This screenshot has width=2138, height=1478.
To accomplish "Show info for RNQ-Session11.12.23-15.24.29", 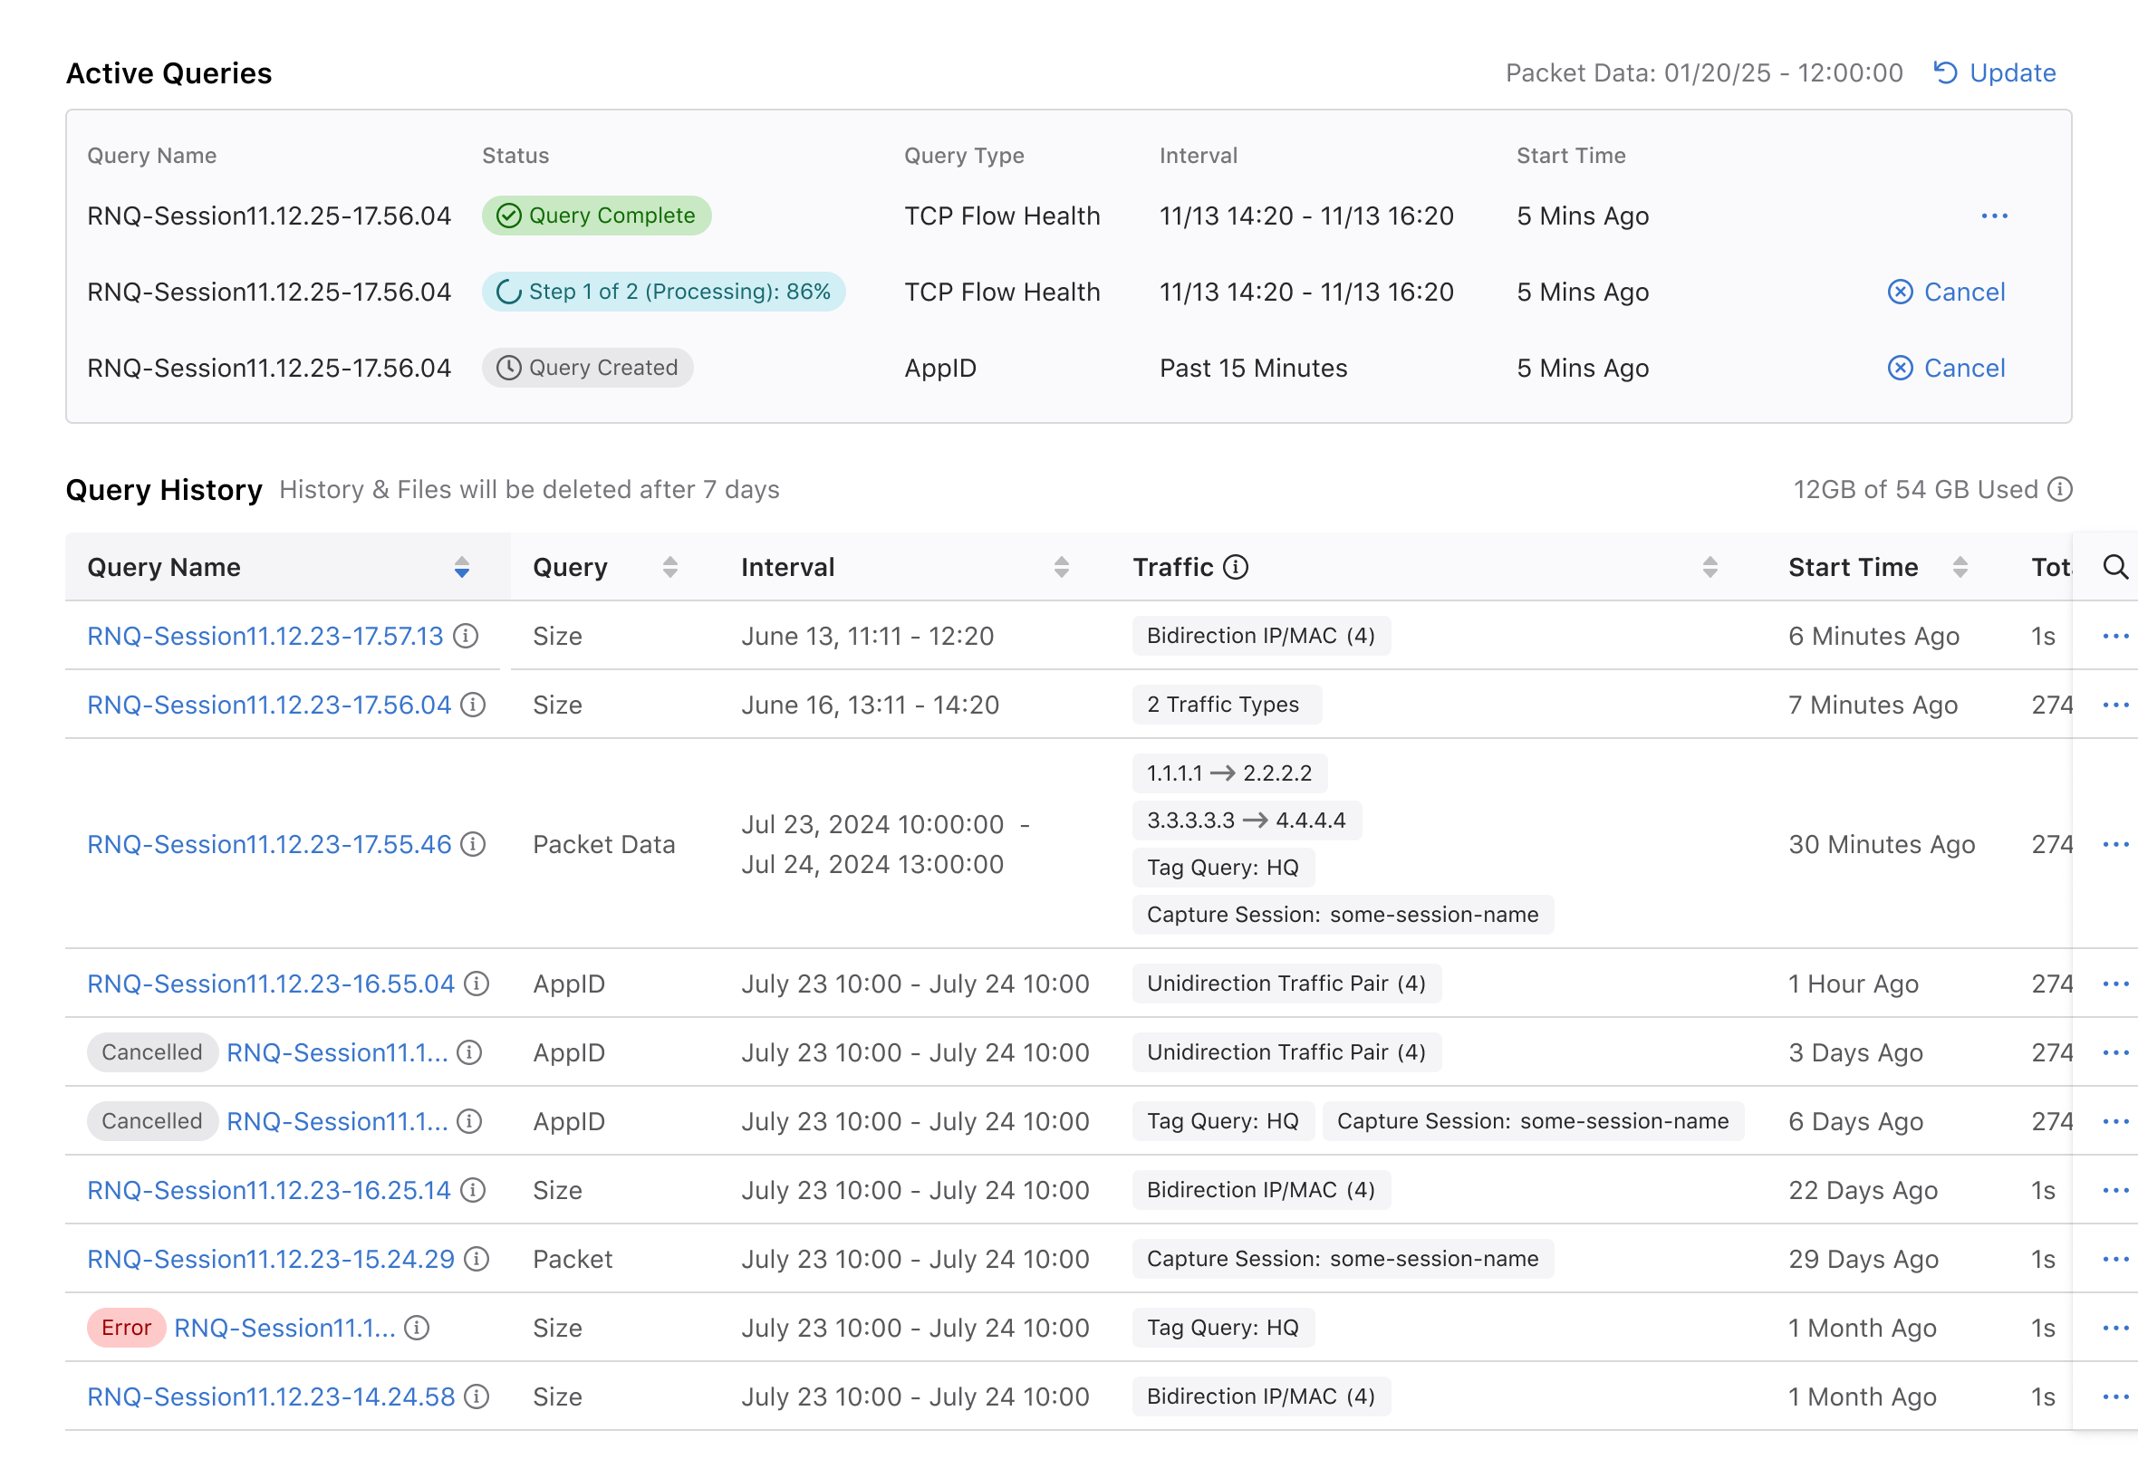I will click(x=477, y=1260).
